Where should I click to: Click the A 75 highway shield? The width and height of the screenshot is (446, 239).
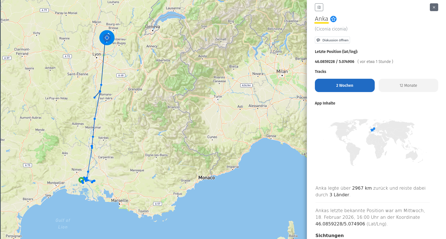pyautogui.click(x=28, y=165)
